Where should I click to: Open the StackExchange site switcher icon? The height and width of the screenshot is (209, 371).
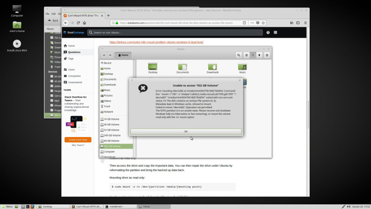point(275,33)
